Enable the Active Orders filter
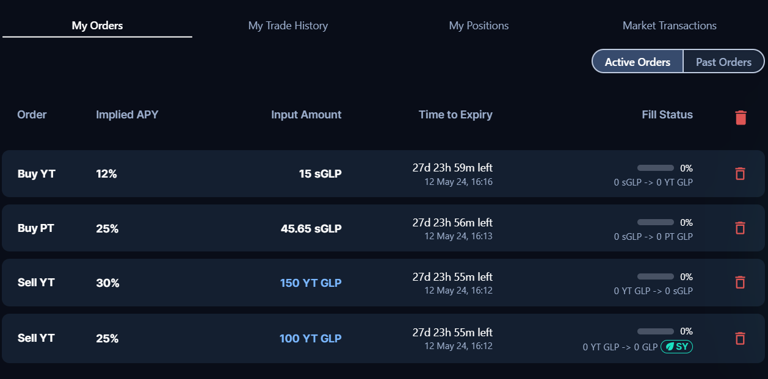768x379 pixels. 637,62
